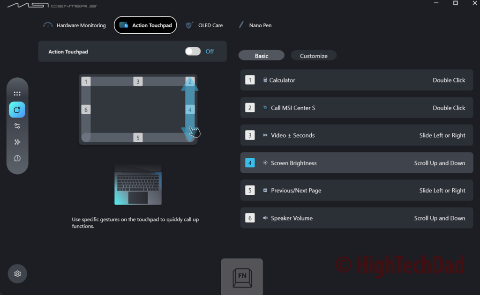Select the Customize mode button

click(314, 56)
